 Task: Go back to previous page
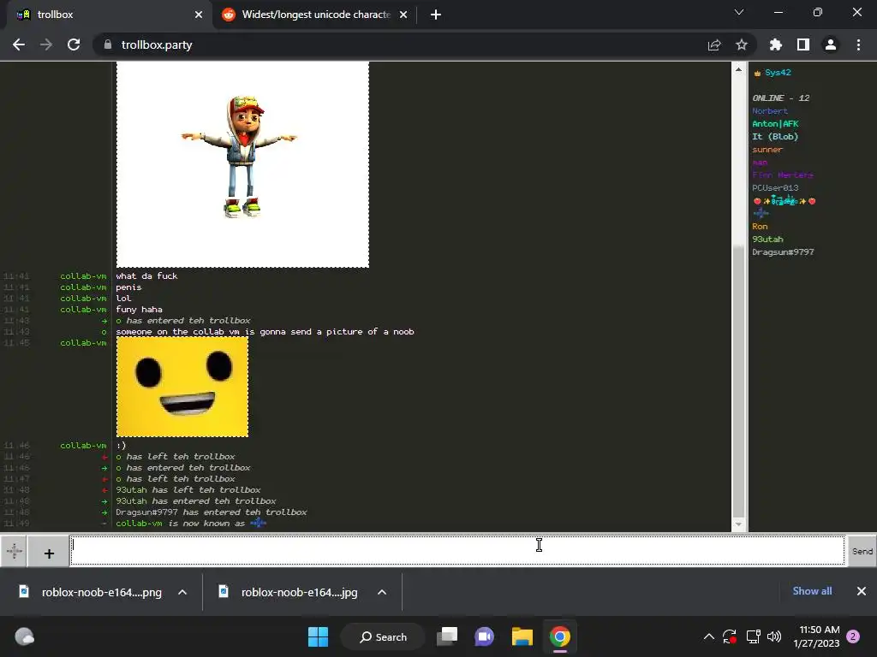pyautogui.click(x=19, y=44)
